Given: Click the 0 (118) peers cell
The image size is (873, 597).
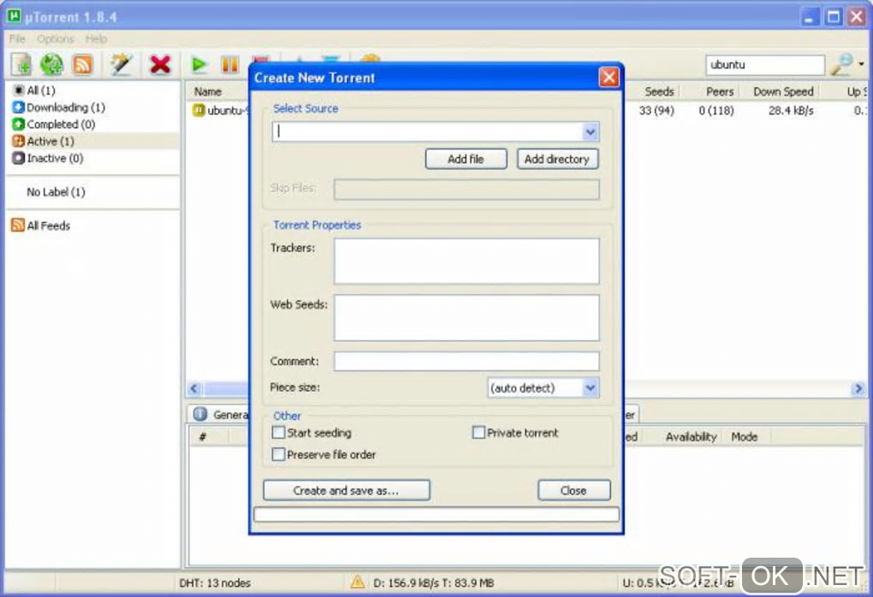Looking at the screenshot, I should 716,110.
